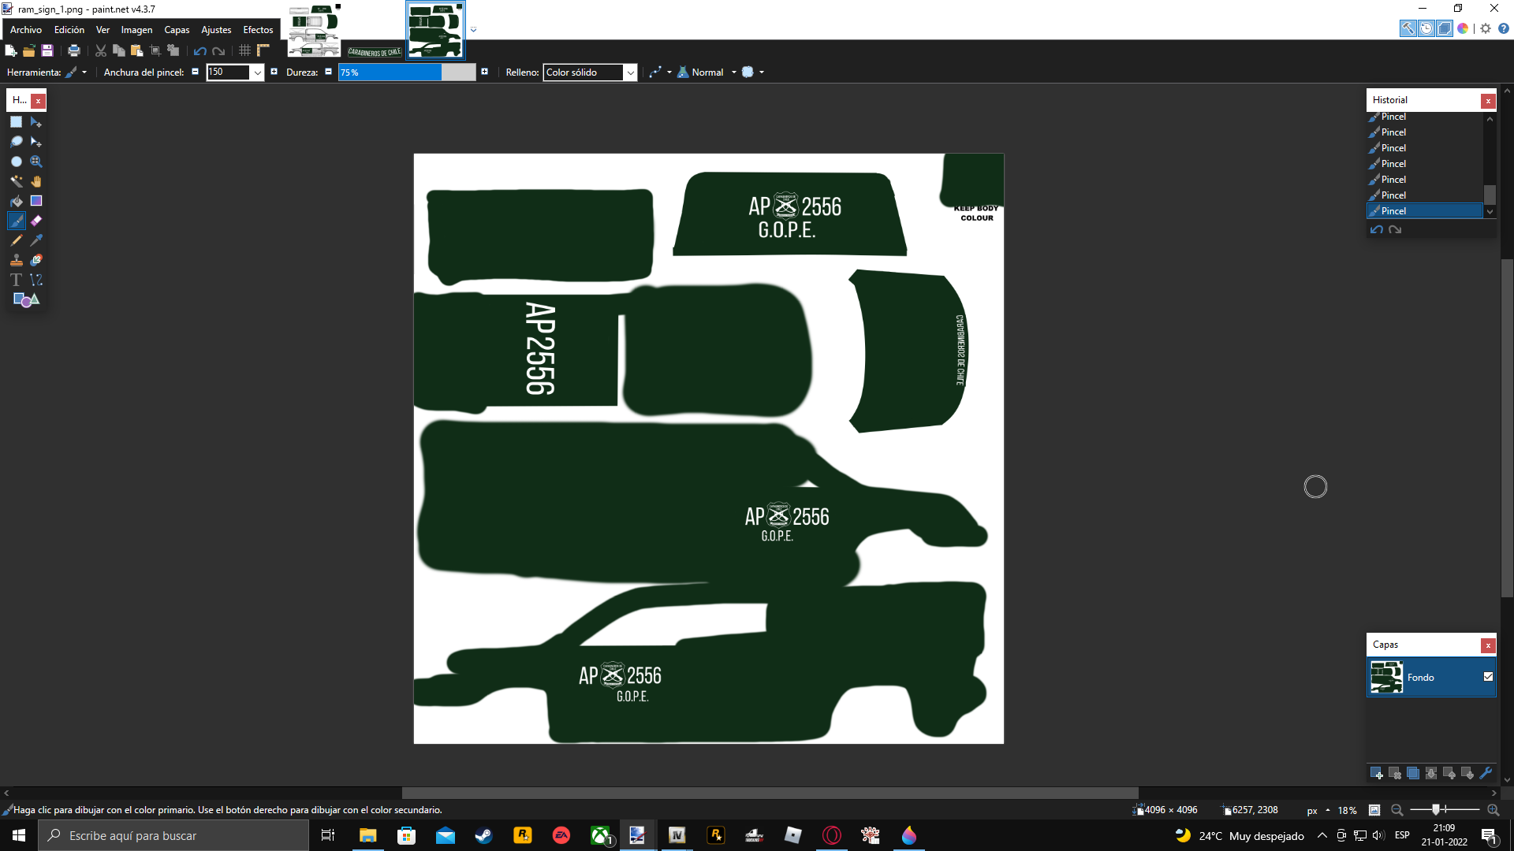Open the brush width dropdown

(x=257, y=72)
